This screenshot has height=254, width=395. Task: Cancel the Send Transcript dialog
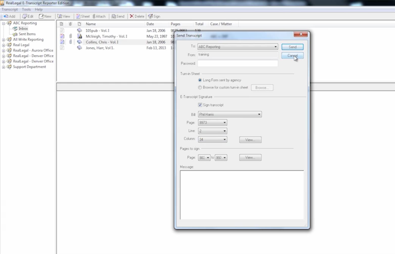(x=292, y=56)
